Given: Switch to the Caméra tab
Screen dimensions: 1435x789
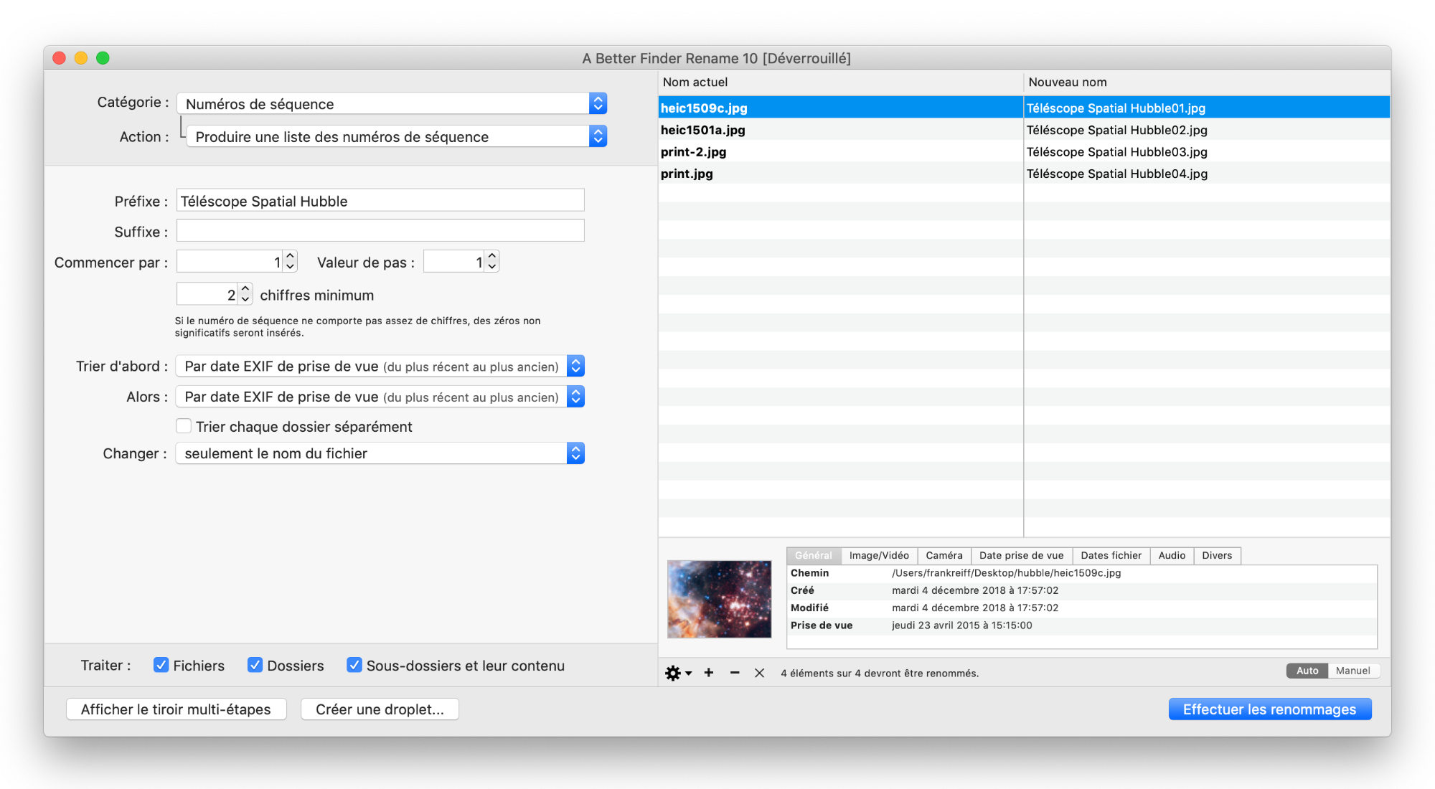Looking at the screenshot, I should pos(944,555).
